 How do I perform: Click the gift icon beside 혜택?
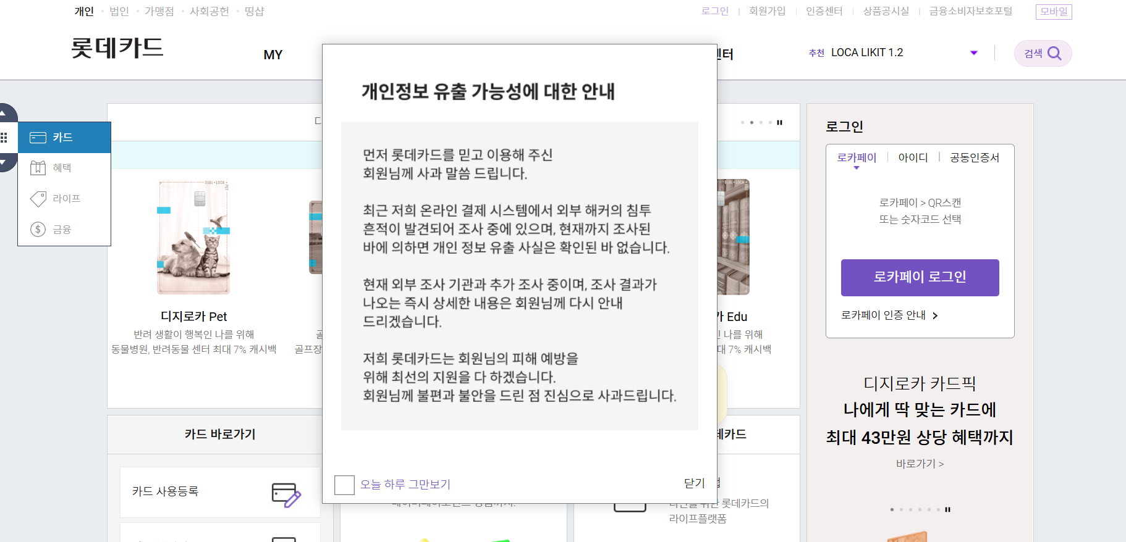coord(38,167)
